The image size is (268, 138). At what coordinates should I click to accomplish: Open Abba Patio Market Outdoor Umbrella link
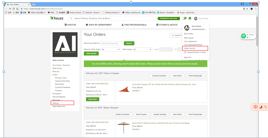[x=161, y=123]
